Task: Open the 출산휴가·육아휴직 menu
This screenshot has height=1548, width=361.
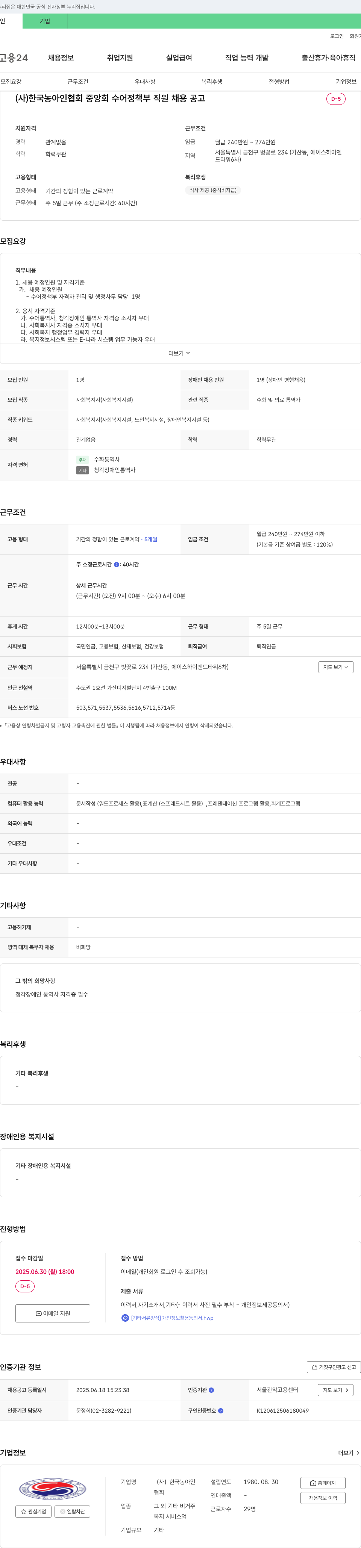Action: click(x=329, y=58)
